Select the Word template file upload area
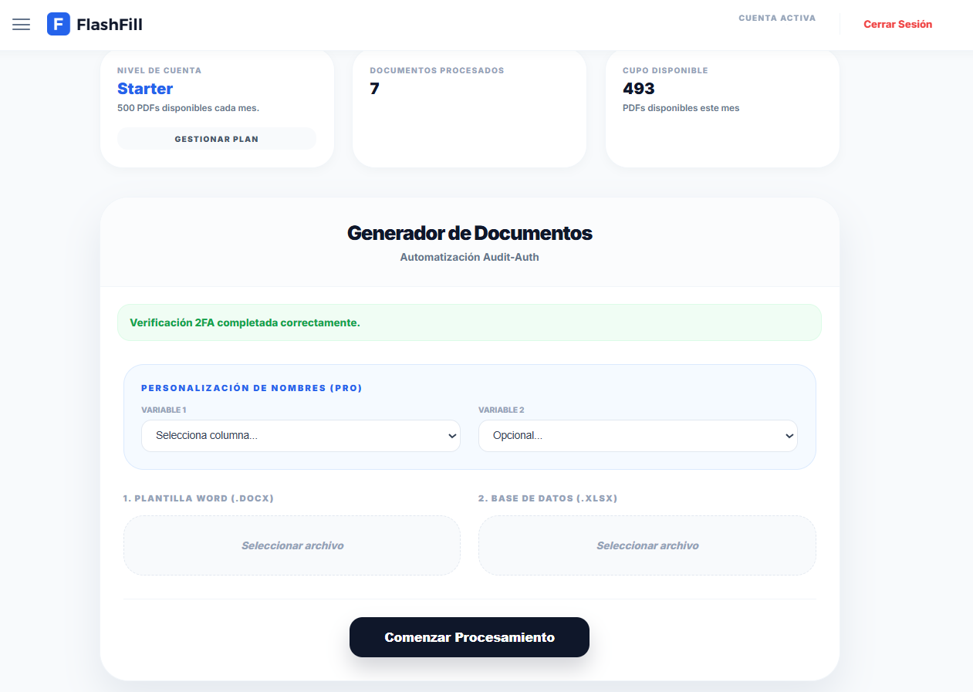 point(292,545)
